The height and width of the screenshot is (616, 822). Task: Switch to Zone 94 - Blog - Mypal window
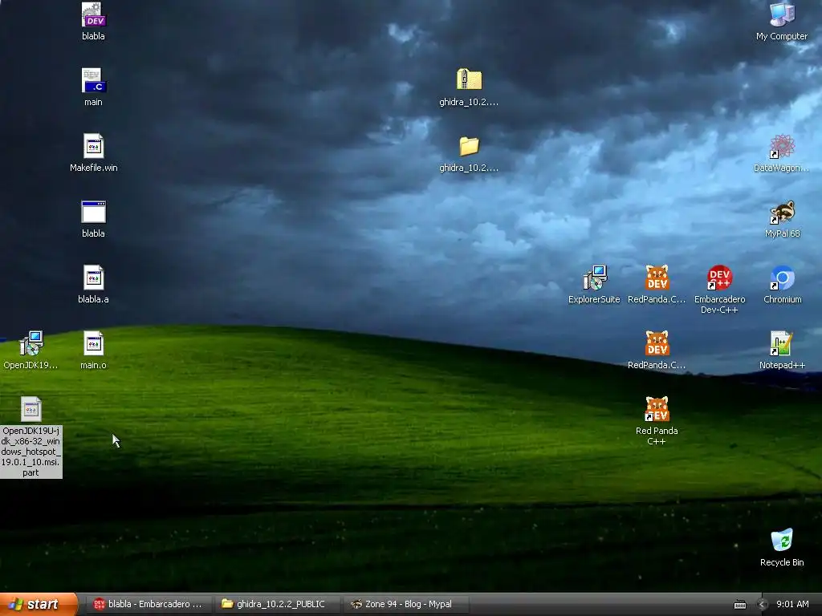(x=406, y=604)
